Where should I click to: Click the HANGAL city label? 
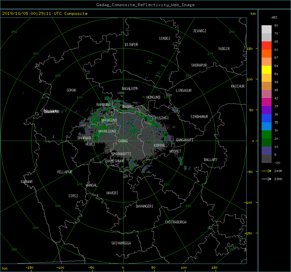click(92, 185)
